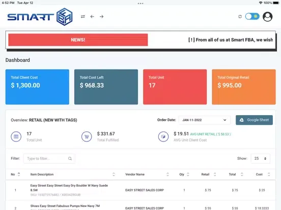Screen dimensions: 281x210
Task: Click EASY STREET SALES CORP in row 1
Action: click(145, 190)
